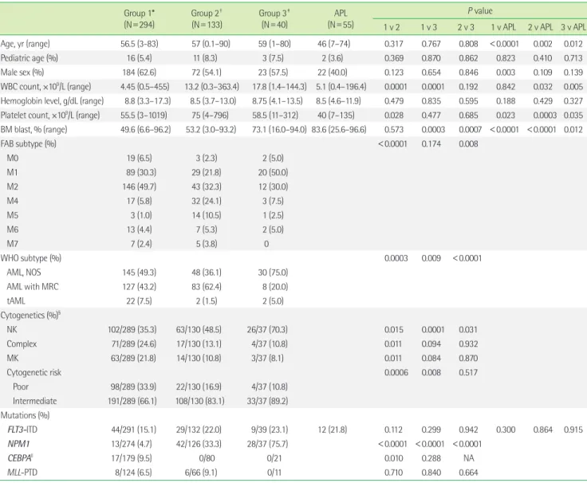Click the 'tAML' row label

pos(16,300)
